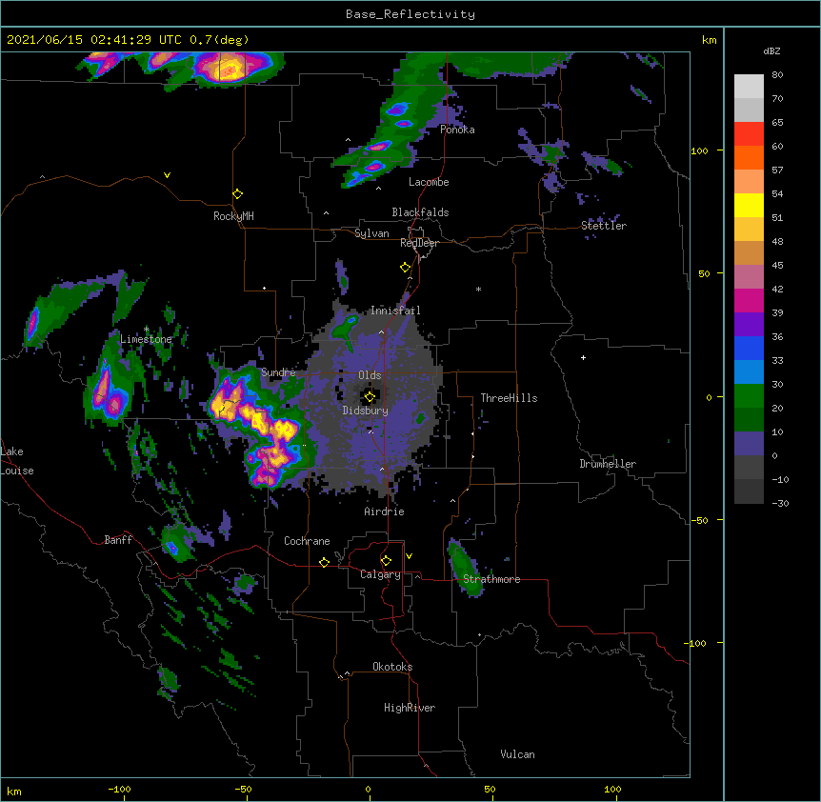Click the Base_Reflectivity title

pos(410,14)
